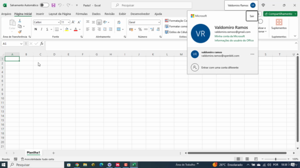Viewport: 300px width, 168px height.
Task: Open the Suplementos add-ins button
Action: pyautogui.click(x=279, y=24)
